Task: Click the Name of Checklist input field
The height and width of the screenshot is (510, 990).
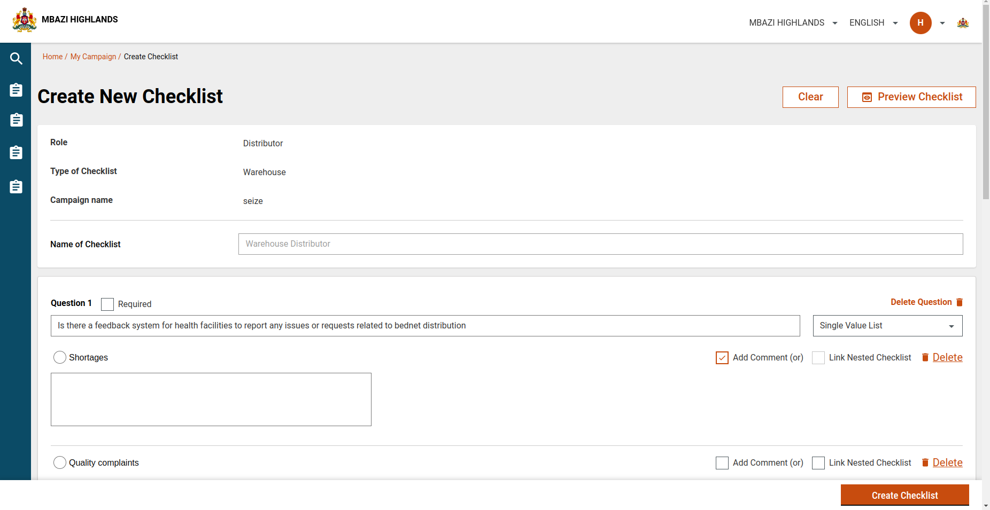Action: (x=600, y=244)
